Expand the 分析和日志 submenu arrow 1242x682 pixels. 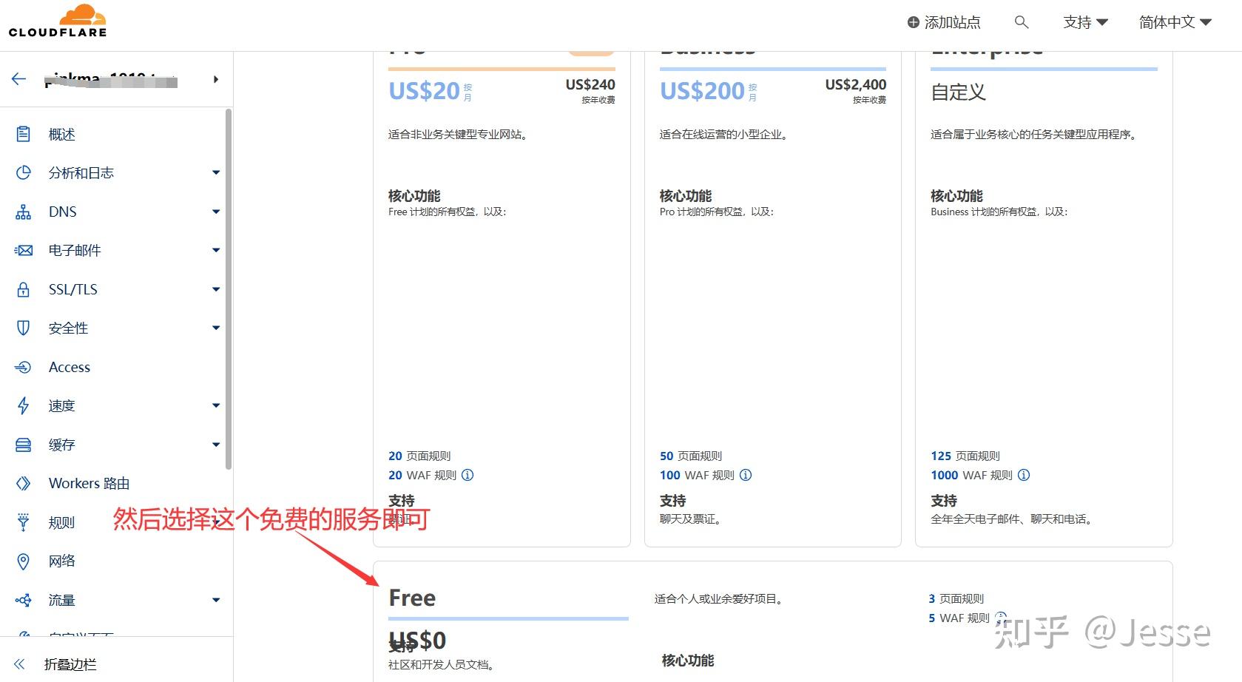click(x=216, y=172)
